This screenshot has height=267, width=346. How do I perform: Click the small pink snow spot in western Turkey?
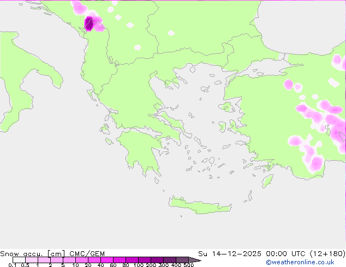coord(289,84)
